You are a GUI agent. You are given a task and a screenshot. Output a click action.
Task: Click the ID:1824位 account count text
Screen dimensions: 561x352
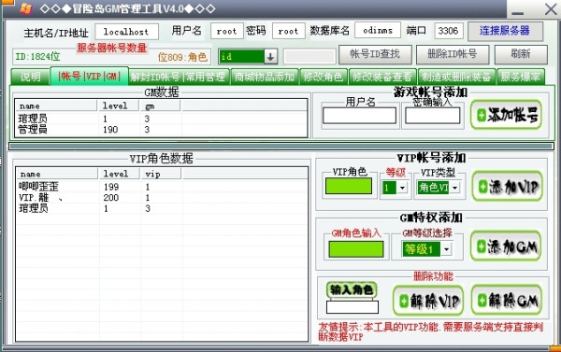(x=37, y=56)
